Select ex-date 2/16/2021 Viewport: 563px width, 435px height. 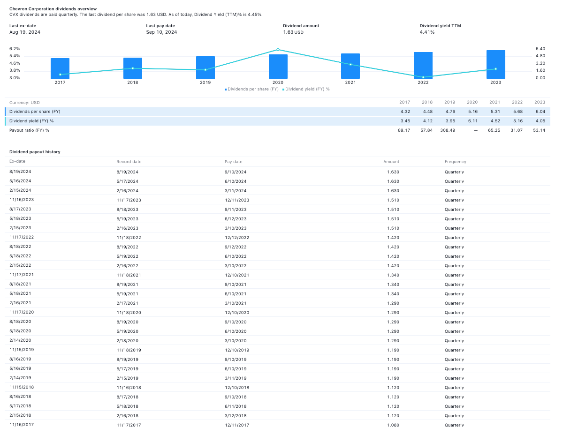[x=20, y=303]
